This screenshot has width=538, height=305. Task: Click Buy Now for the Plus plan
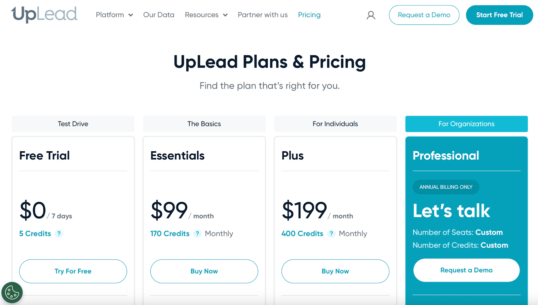click(335, 271)
